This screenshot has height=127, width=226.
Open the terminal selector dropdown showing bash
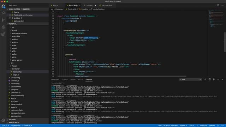(190, 79)
